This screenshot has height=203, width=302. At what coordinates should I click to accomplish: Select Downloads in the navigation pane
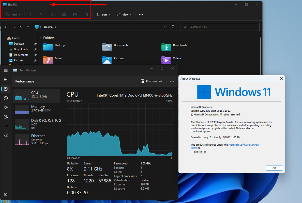[x=19, y=49]
